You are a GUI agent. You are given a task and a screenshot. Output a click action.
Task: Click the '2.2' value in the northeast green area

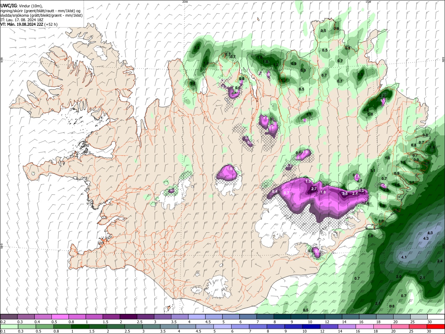[x=382, y=96]
